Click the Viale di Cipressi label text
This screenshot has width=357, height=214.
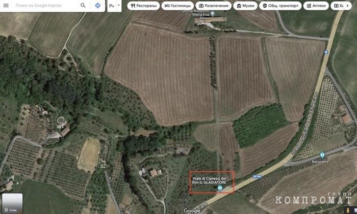click(209, 180)
